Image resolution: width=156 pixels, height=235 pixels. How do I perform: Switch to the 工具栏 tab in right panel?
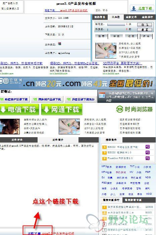tap(116, 17)
